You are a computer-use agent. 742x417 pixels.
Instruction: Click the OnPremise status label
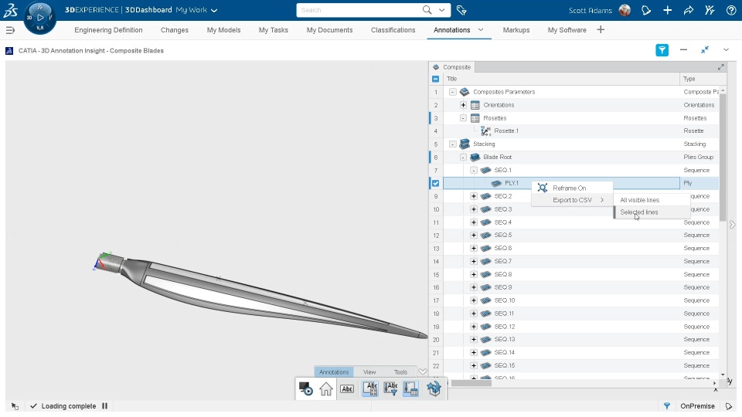[x=697, y=406]
